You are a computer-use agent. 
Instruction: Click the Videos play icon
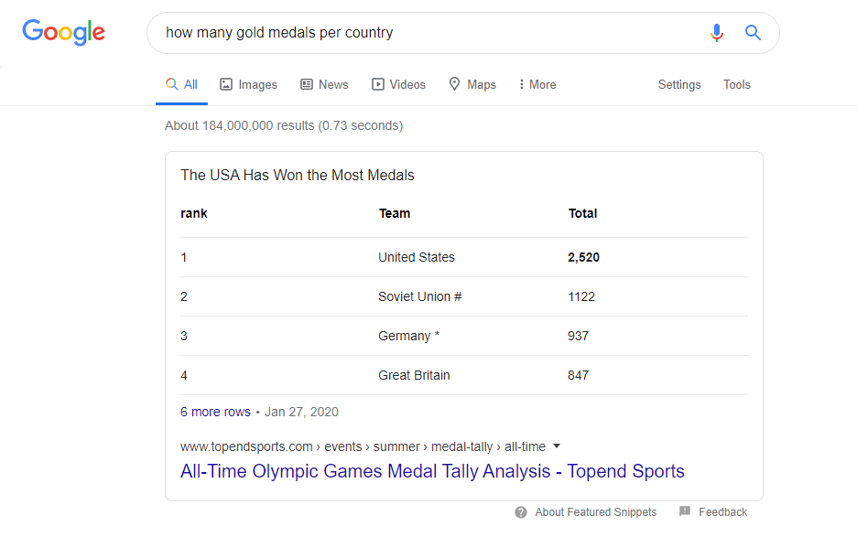377,83
